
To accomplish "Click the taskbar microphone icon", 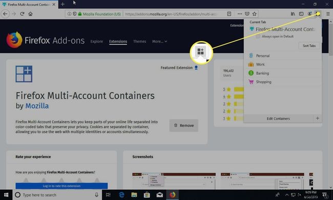I will tap(97, 195).
